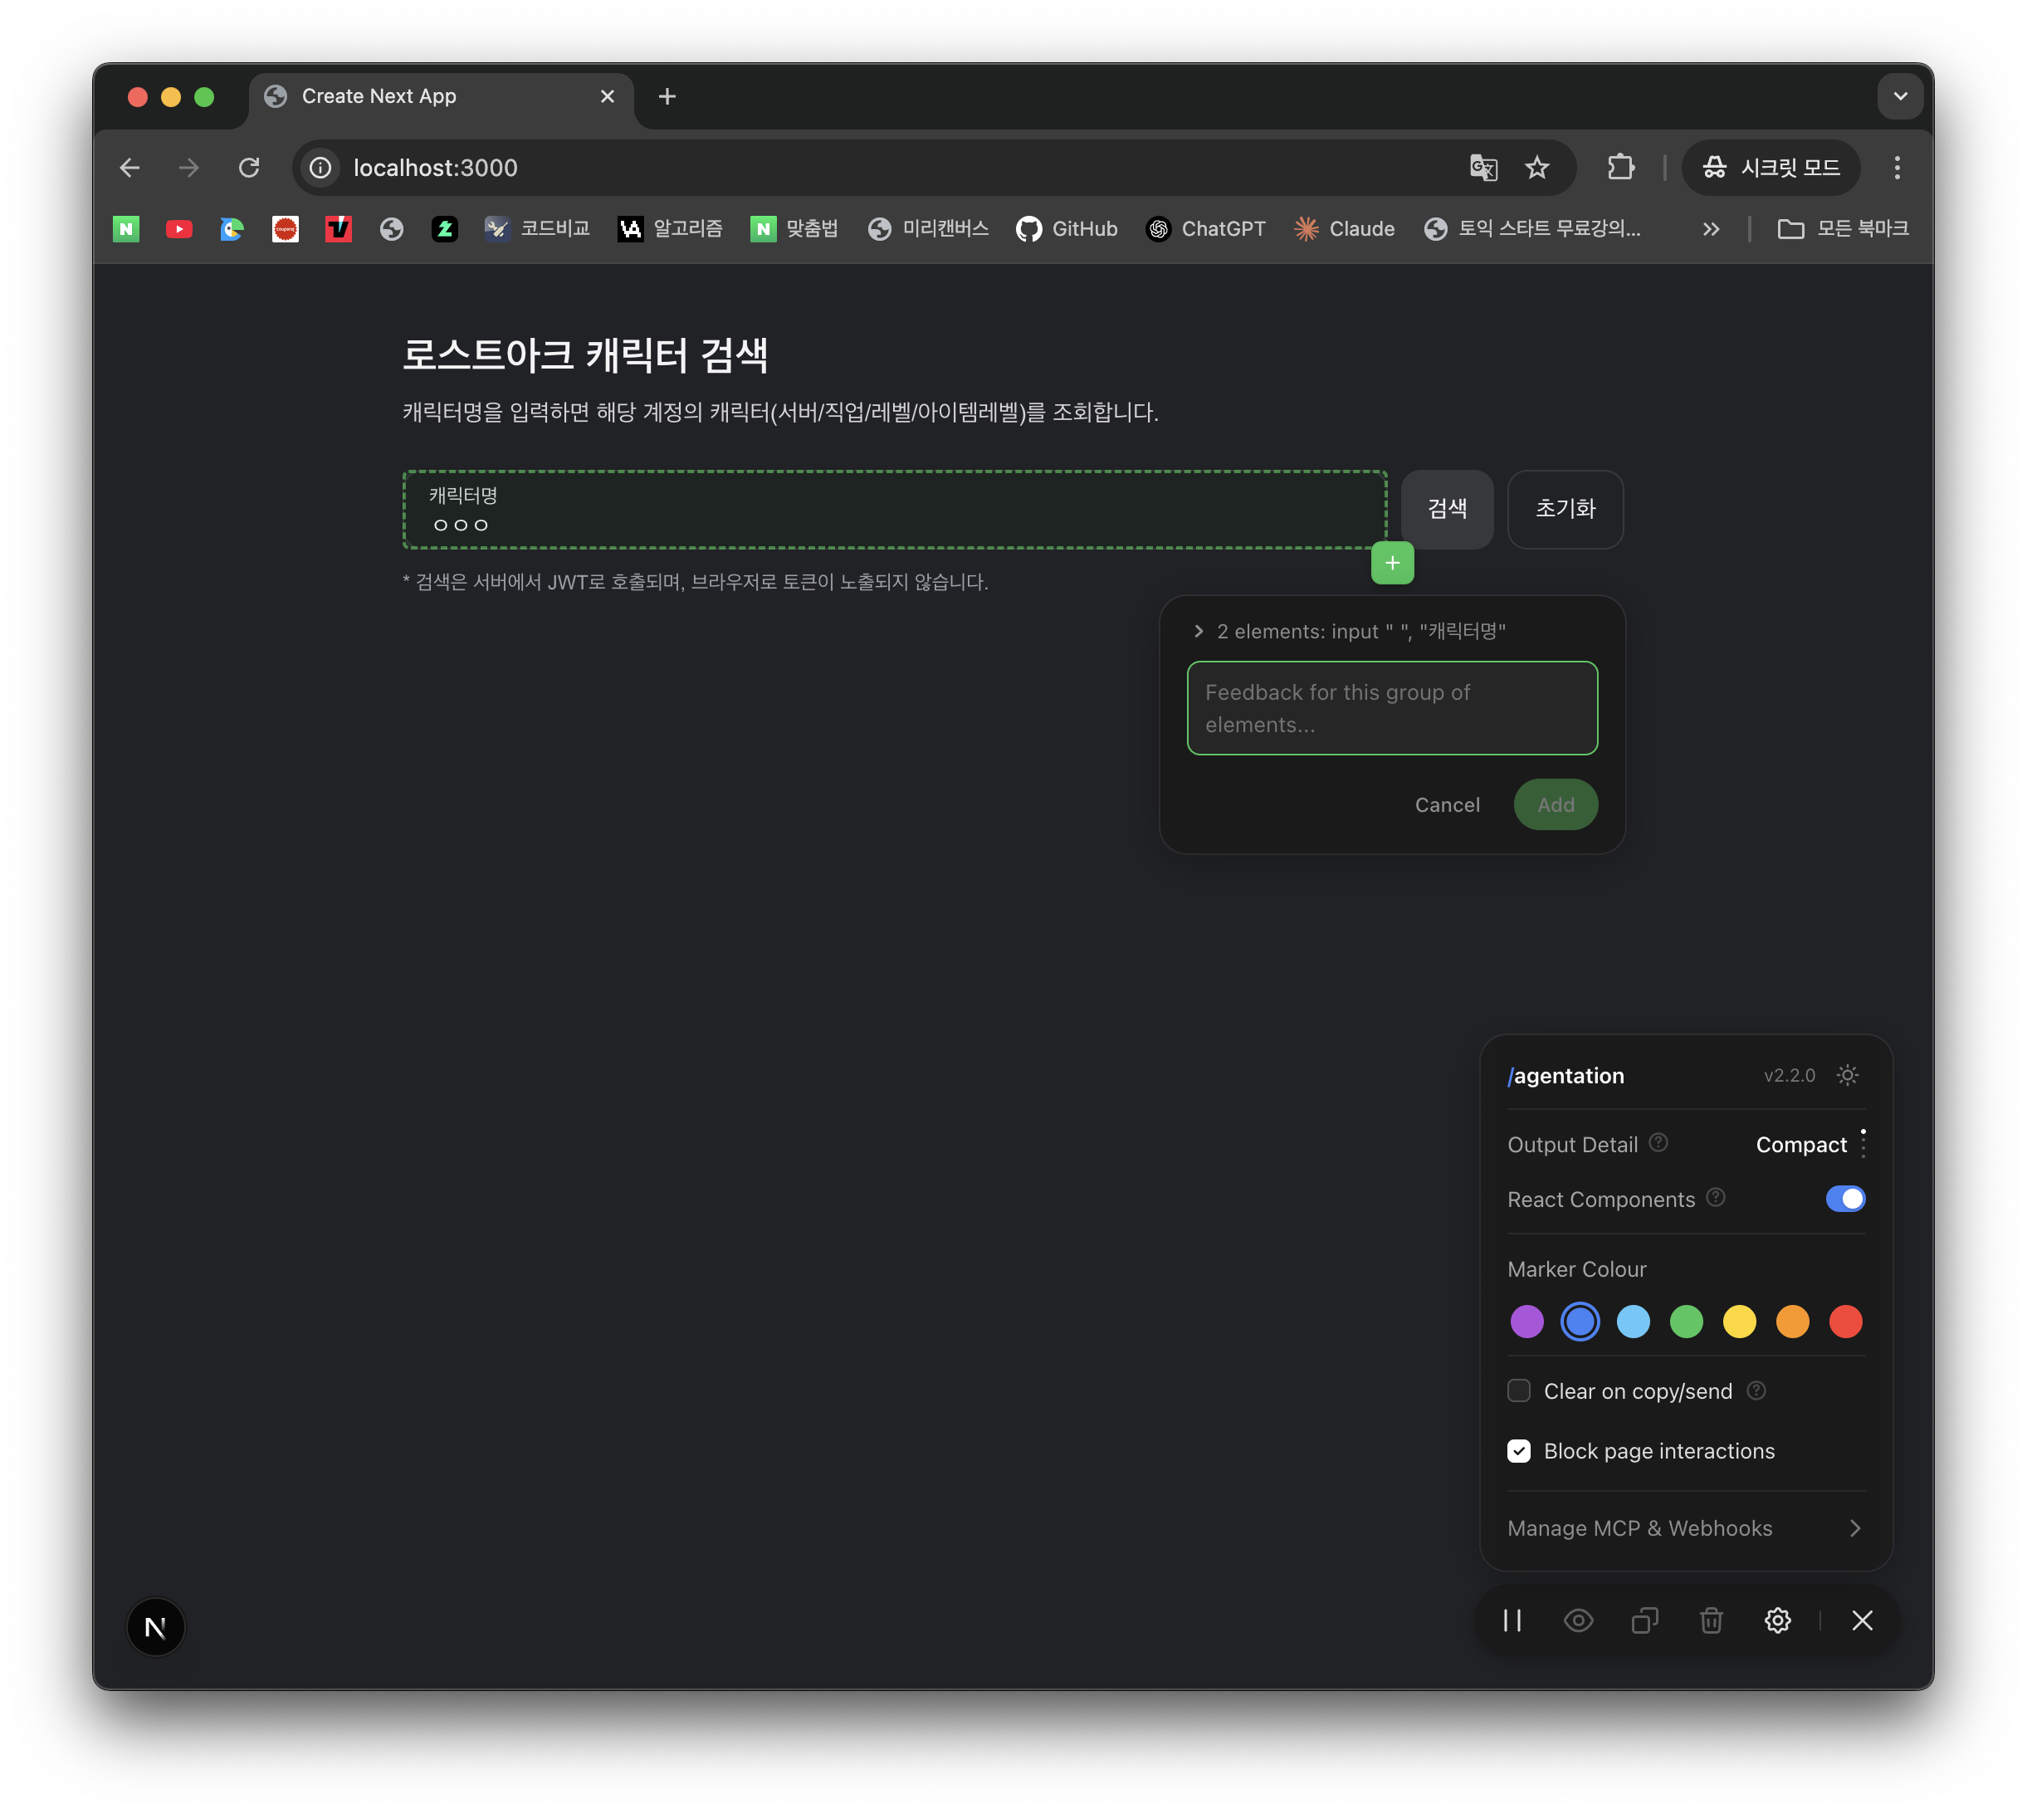Focus the 캐릭터명 input field
Viewport: 2027px width, 1813px height.
895,509
